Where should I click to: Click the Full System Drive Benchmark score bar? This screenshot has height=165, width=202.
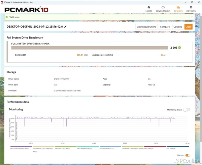pos(90,48)
